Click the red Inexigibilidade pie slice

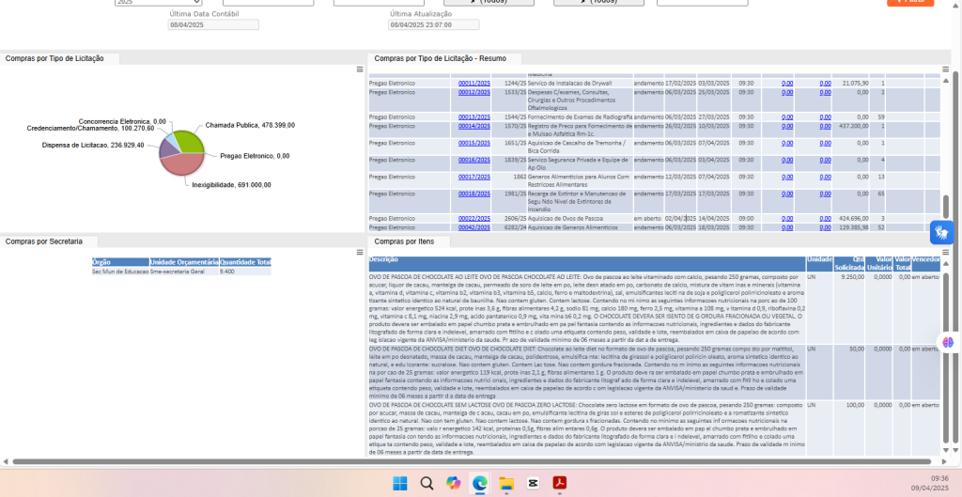pyautogui.click(x=183, y=164)
